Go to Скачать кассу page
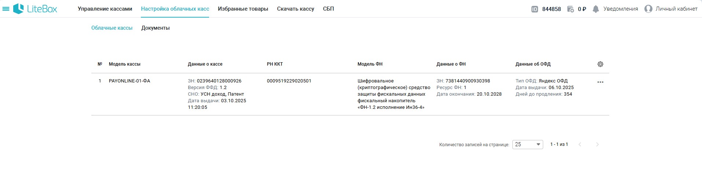The width and height of the screenshot is (702, 177). (x=296, y=9)
